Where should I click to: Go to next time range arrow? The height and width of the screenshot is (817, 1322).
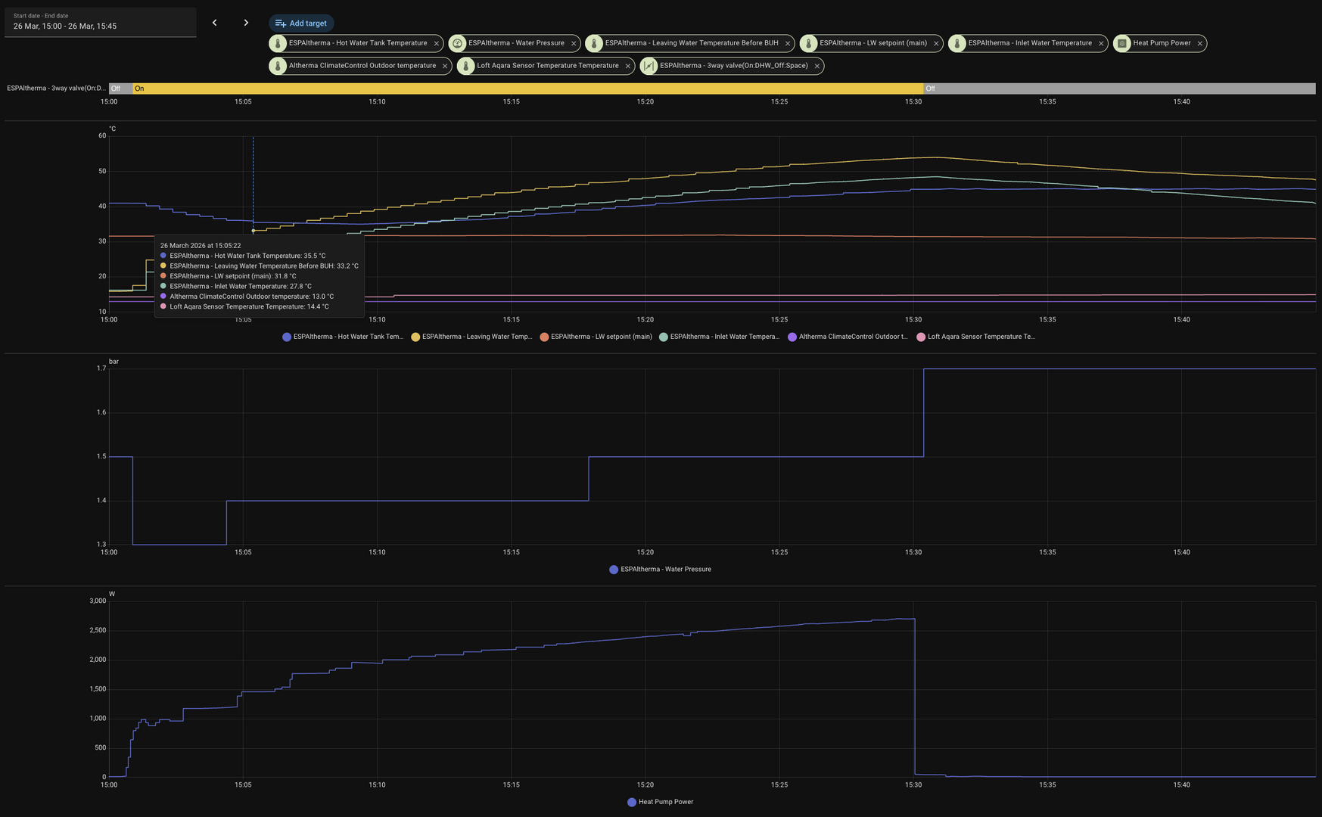coord(246,23)
